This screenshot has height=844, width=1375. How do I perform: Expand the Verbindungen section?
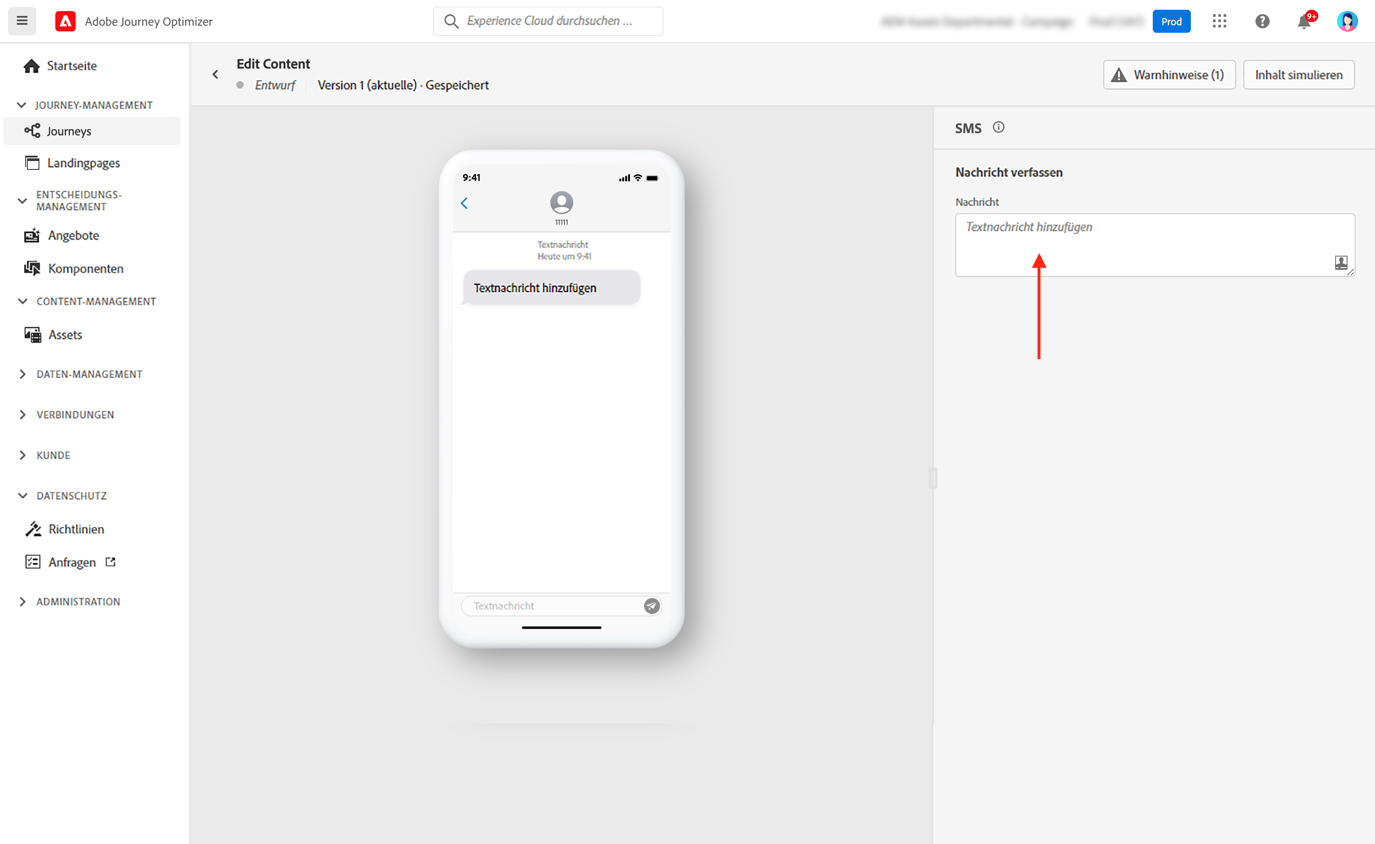click(22, 415)
